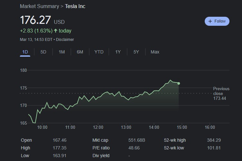
Task: Click the Previous close 173.44 label
Action: click(x=221, y=93)
